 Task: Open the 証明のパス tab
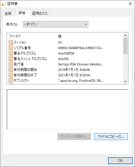pyautogui.click(x=40, y=13)
